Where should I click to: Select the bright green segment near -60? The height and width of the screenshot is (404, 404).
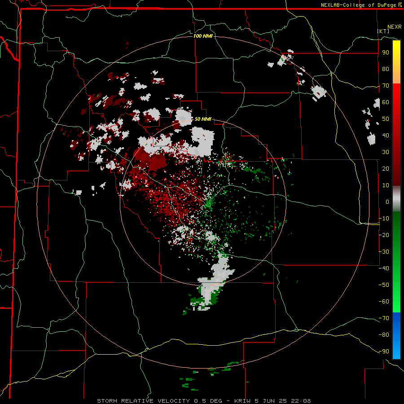[x=396, y=302]
